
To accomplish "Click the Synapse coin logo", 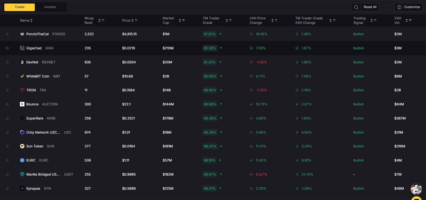I will tap(22, 188).
